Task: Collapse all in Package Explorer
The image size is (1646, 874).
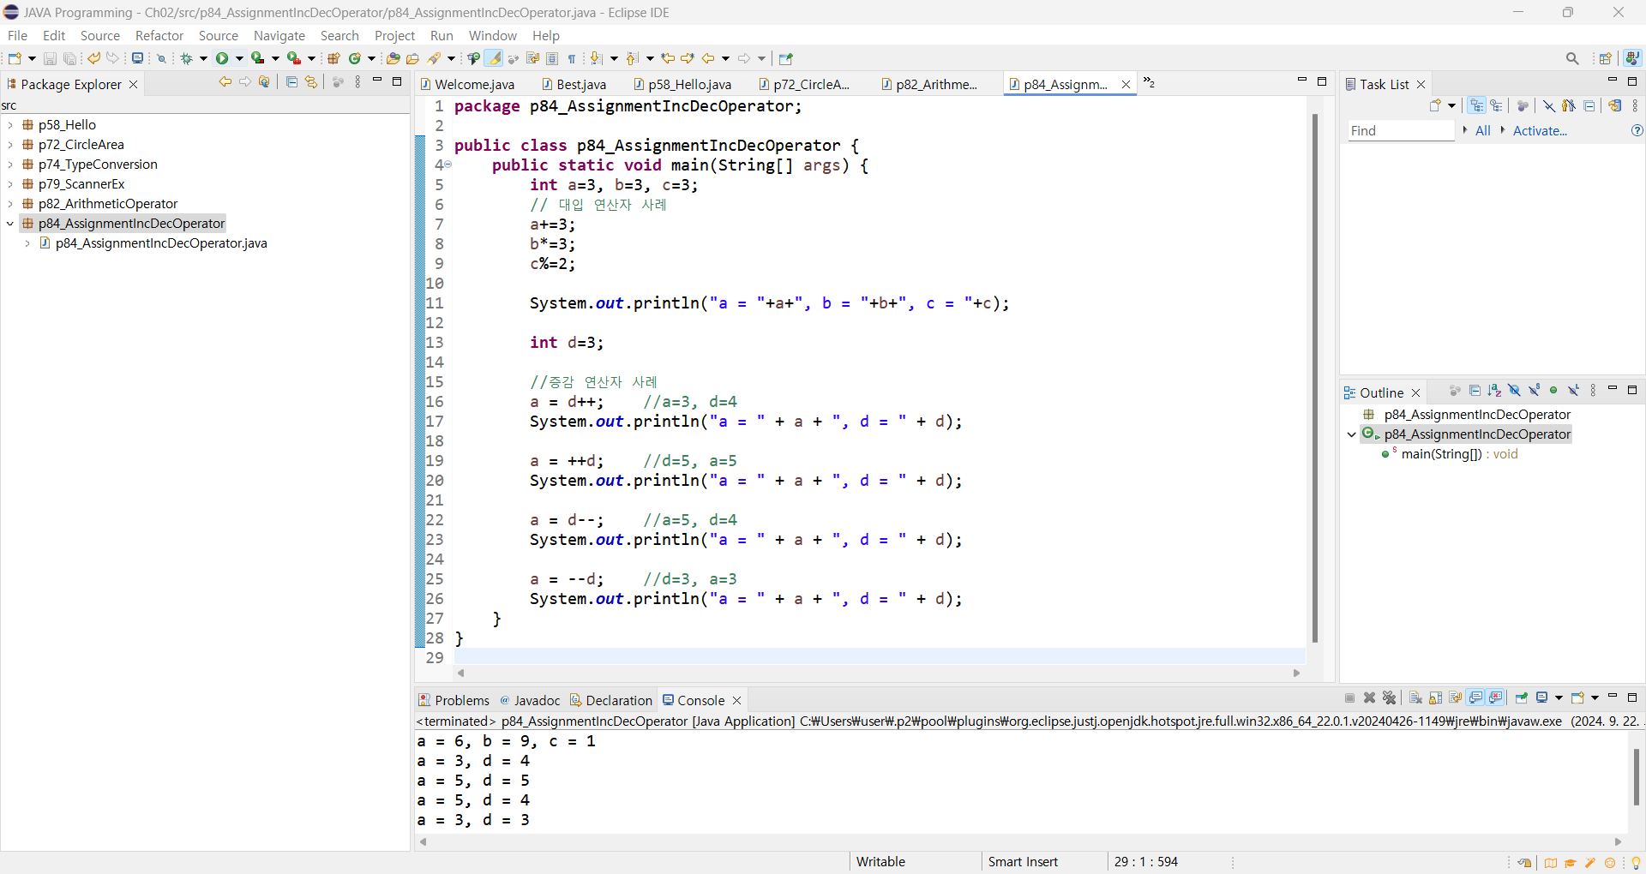Action: [x=291, y=82]
